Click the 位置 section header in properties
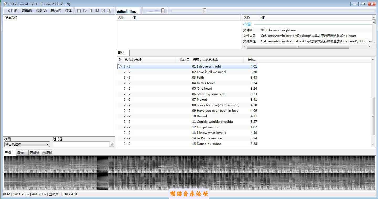 (x=247, y=24)
